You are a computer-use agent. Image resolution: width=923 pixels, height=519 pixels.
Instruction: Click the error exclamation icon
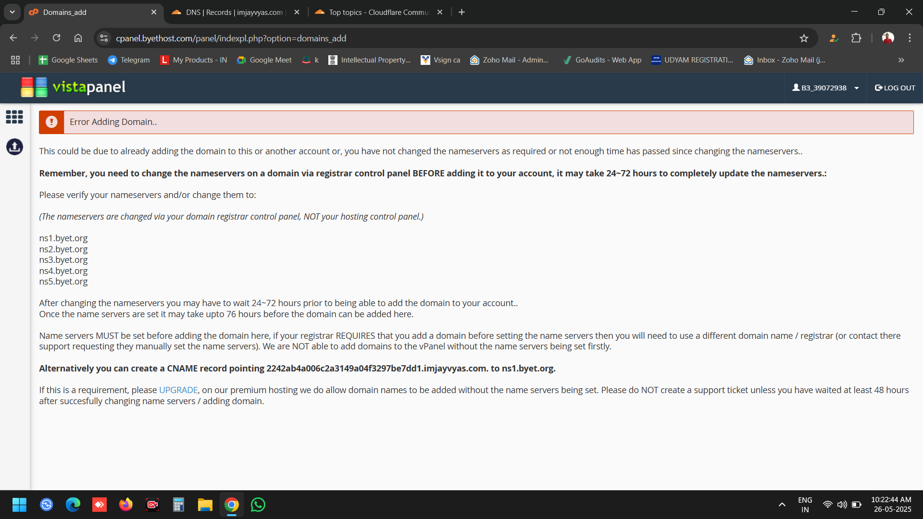coord(51,122)
